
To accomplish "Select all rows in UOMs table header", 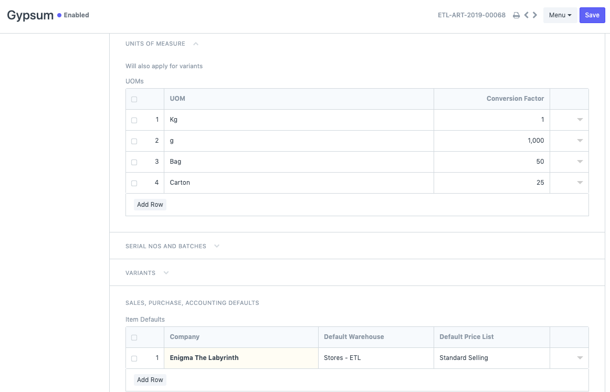I will tap(134, 99).
